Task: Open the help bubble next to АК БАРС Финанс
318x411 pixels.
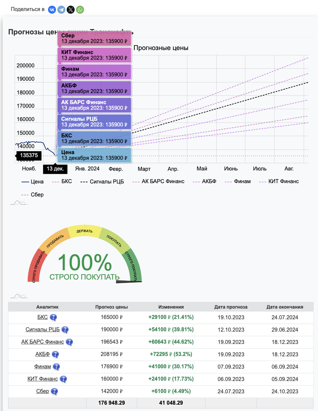Action: 69,342
